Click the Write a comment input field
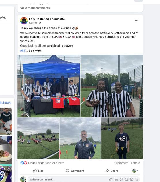 (68, 179)
